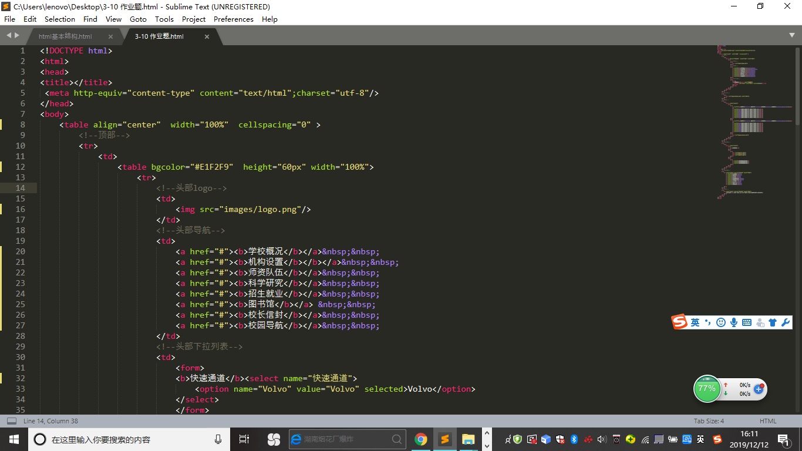Click the Sogou S logo on floating IME bar
802x451 pixels.
(x=679, y=322)
